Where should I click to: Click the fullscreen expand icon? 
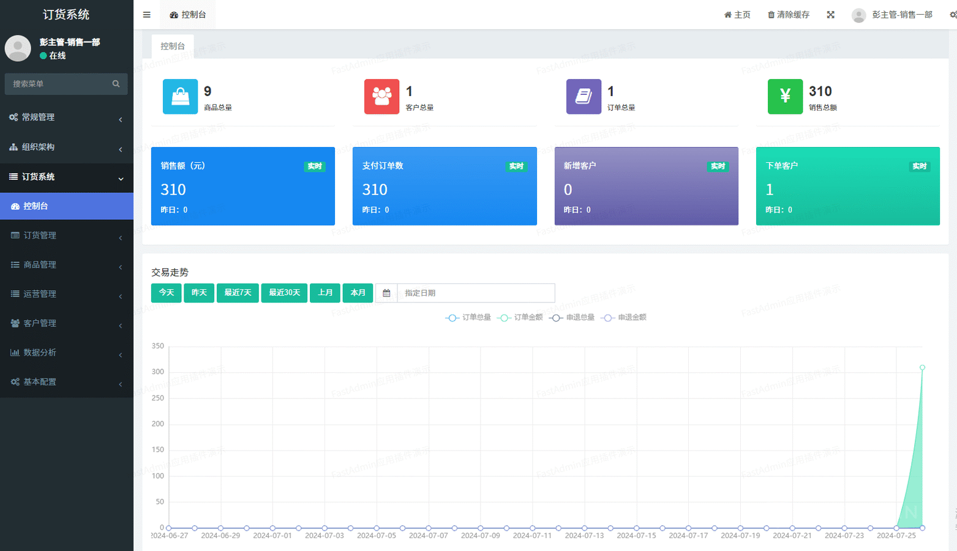click(830, 15)
